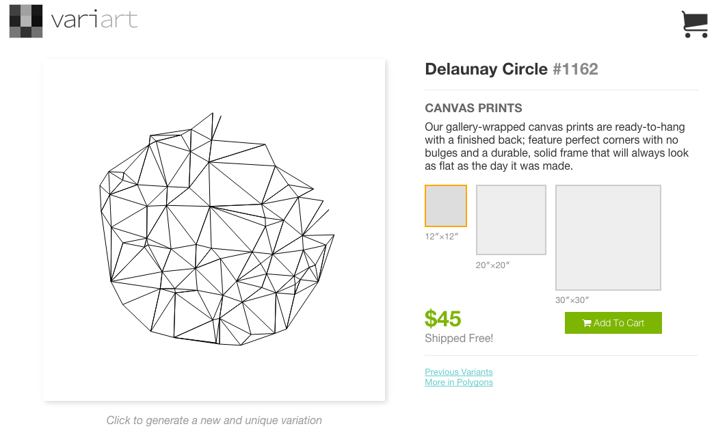The height and width of the screenshot is (433, 716).
Task: Select the 12″×12″ canvas size
Action: coord(446,205)
